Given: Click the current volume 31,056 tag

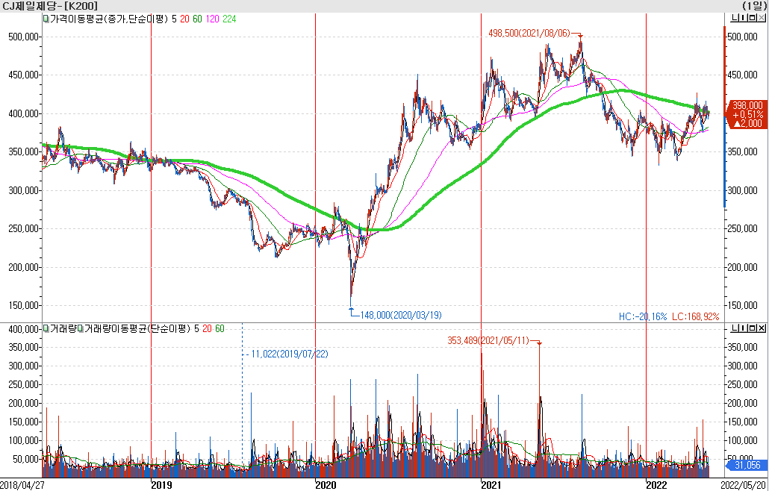Looking at the screenshot, I should 748,465.
